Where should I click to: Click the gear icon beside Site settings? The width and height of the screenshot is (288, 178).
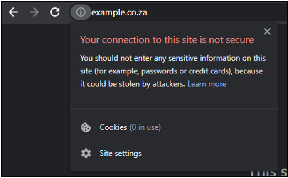pyautogui.click(x=86, y=153)
